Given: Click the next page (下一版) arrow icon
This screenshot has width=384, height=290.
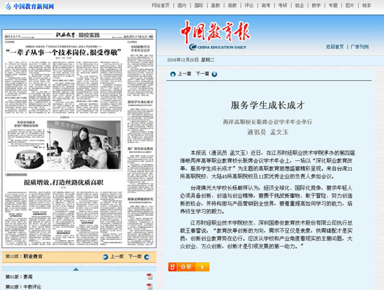Looking at the screenshot, I should click(147, 257).
